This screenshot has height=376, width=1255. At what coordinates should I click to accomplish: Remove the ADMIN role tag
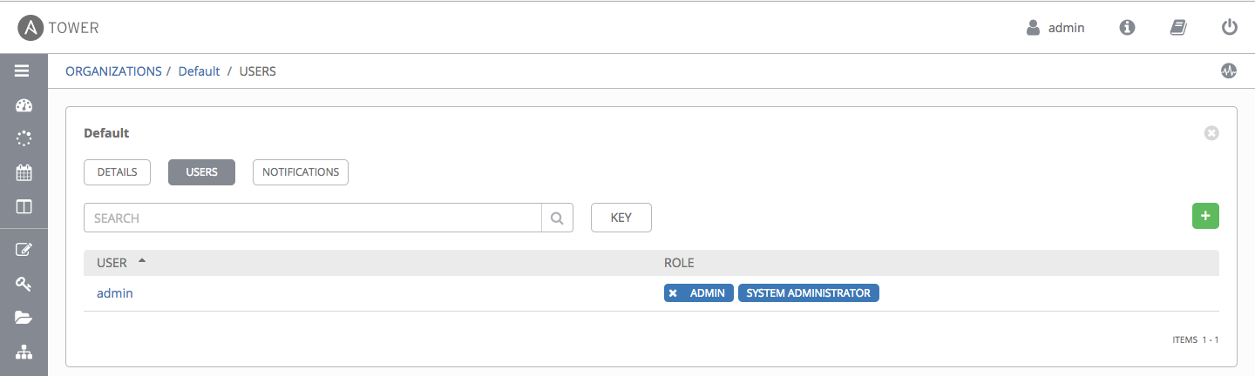click(x=673, y=293)
